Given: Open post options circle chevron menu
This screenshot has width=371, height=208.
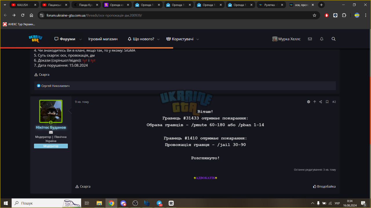Looking at the screenshot, I should tap(308, 102).
